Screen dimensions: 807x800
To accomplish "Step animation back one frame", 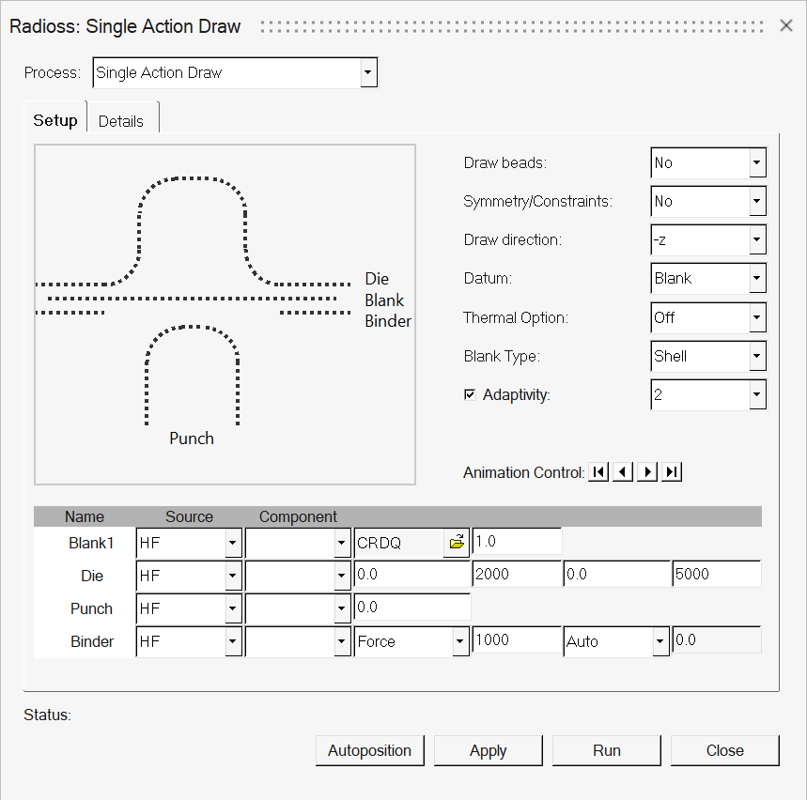I will (623, 471).
